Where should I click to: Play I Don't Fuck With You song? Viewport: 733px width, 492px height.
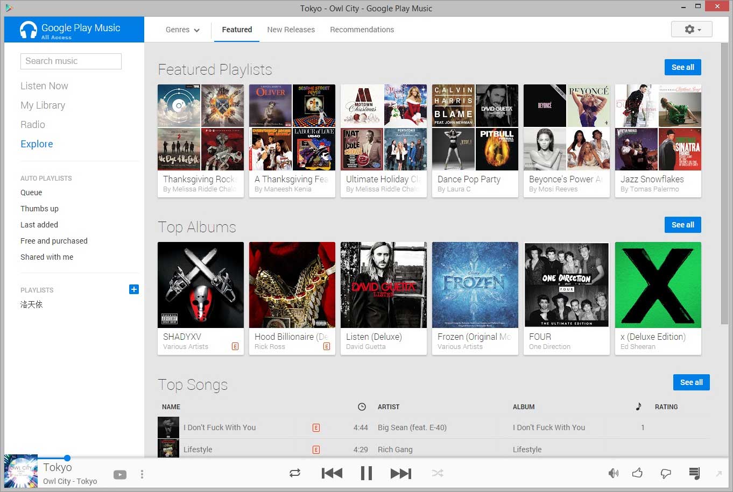[x=220, y=427]
